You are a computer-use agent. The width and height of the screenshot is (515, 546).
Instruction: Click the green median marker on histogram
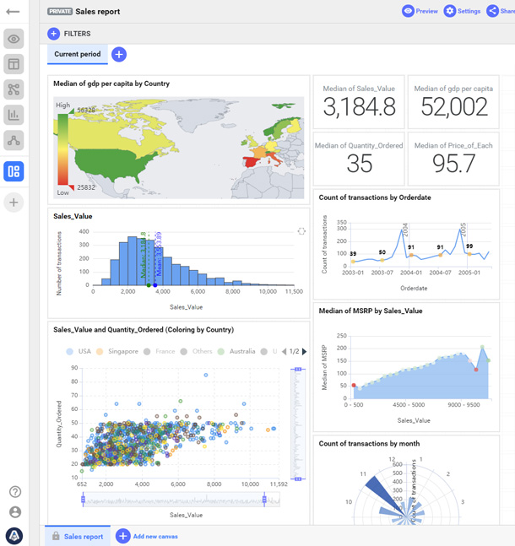[149, 285]
